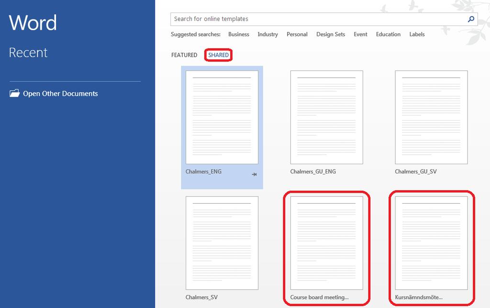Open the Course board meeting template thumbnail
Viewport: 490px width, 308px height.
(x=326, y=243)
